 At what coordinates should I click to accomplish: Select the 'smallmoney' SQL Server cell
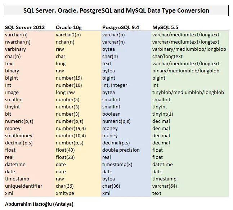coord(19,136)
